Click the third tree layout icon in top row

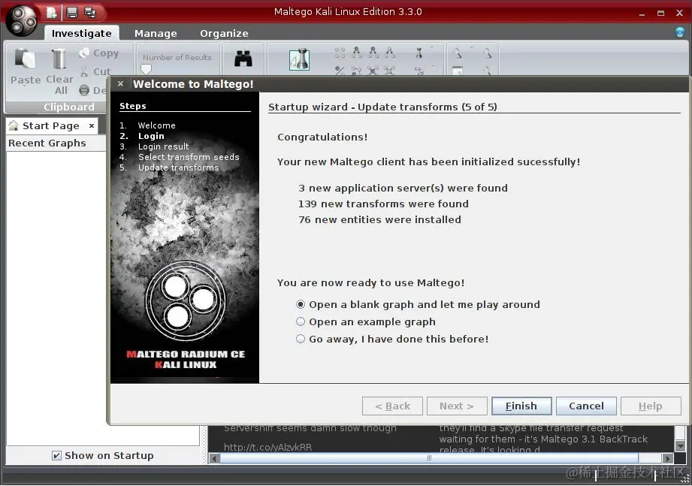click(x=390, y=53)
